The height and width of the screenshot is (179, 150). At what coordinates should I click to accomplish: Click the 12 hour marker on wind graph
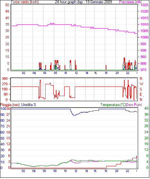point(76,73)
